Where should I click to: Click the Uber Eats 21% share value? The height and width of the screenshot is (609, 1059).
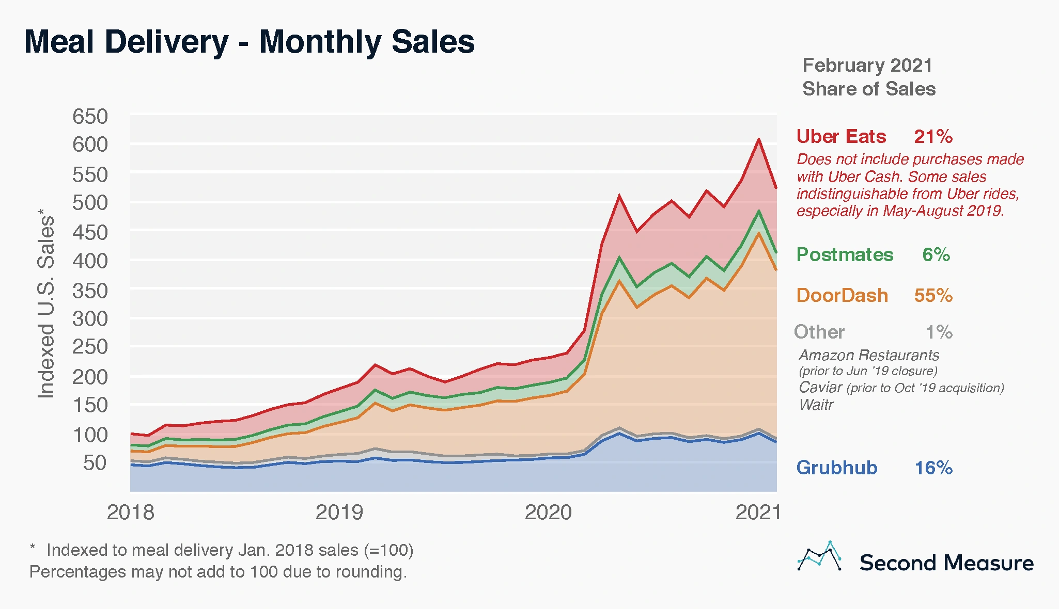[933, 137]
